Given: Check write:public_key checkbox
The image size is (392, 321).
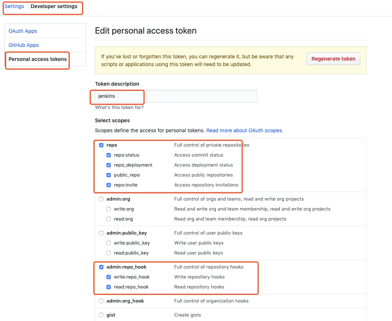Looking at the screenshot, I should point(109,243).
